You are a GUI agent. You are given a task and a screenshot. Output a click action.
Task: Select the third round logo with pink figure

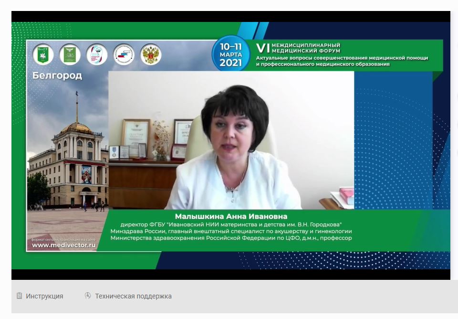97,54
